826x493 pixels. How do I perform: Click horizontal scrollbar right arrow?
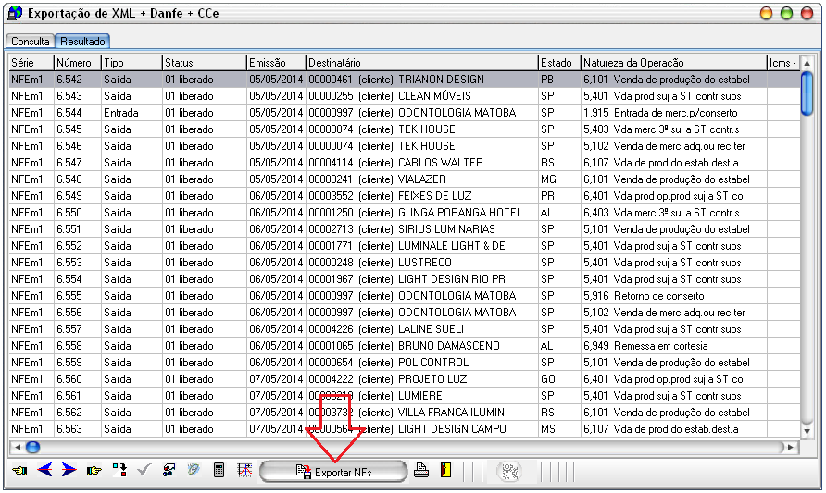tap(790, 448)
